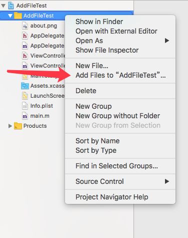Viewport: 188px width, 238px height.
Task: Collapse the AddFileTest project root triangle
Action: click(x=3, y=6)
